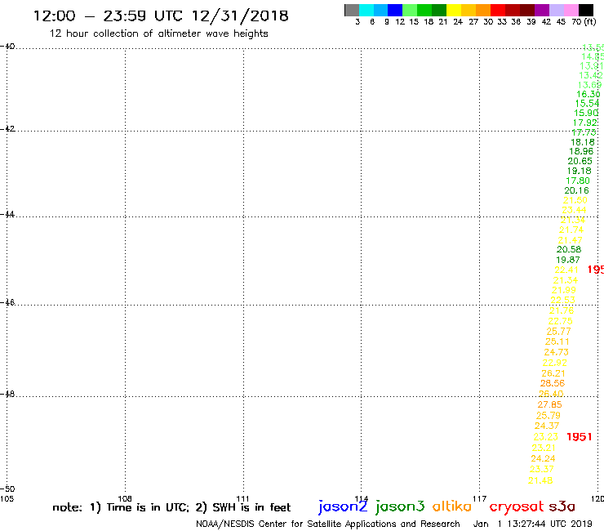This screenshot has height=531, width=604.
Task: Select the reading 25.77
Action: [558, 331]
